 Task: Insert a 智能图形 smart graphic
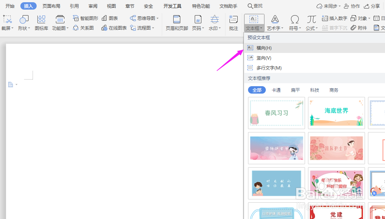pos(85,17)
